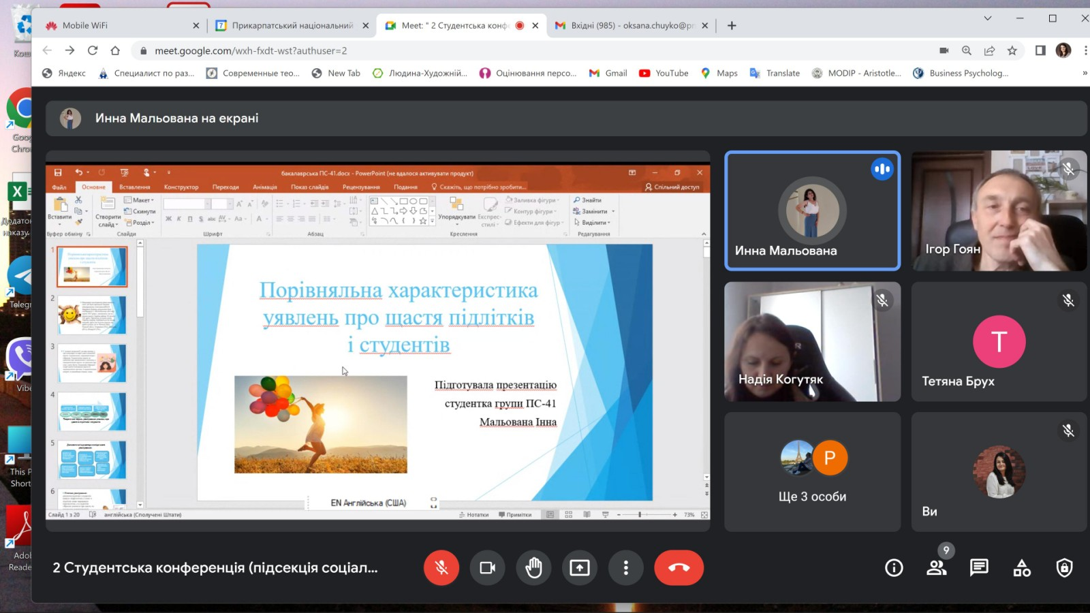Leave the call with red hangup button
Screen dimensions: 1090x613
point(679,567)
